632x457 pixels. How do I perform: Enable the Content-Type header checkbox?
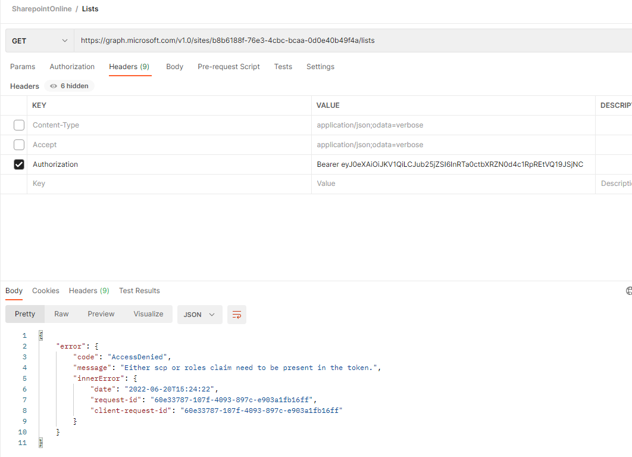[x=18, y=125]
